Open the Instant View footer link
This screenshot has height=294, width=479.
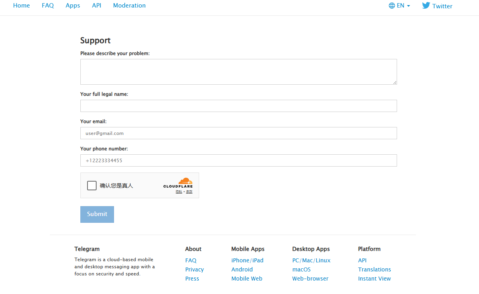pos(374,279)
